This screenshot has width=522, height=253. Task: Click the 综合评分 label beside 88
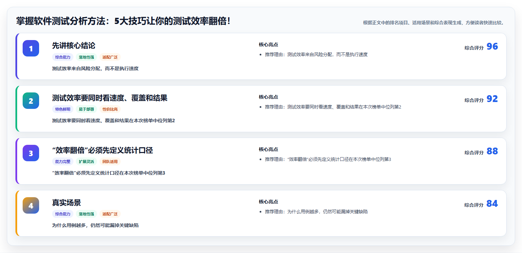click(474, 153)
